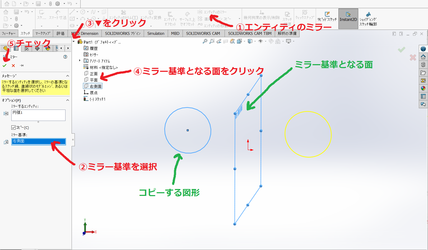Select the Material (材料) tree item
The width and height of the screenshot is (428, 250).
click(100, 67)
